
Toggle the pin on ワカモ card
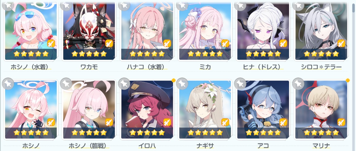pos(67,5)
